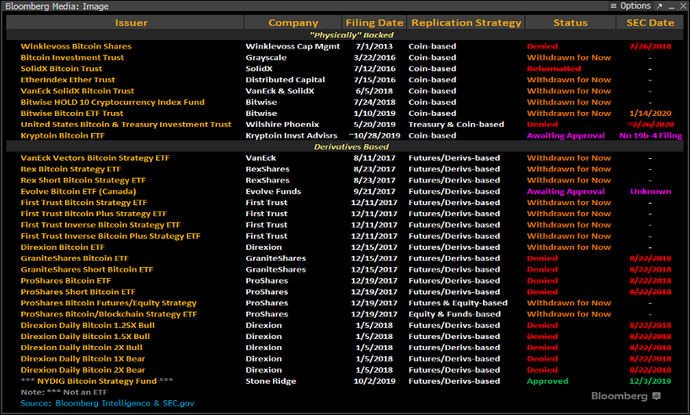This screenshot has width=690, height=415.
Task: Select First Trust Inverse Bitcoin Strategy ETF
Action: pyautogui.click(x=101, y=225)
